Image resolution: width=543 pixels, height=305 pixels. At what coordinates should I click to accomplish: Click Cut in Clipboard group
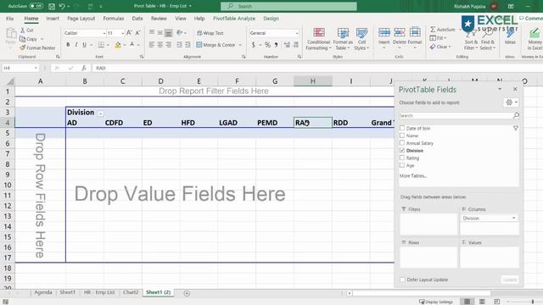pos(26,30)
